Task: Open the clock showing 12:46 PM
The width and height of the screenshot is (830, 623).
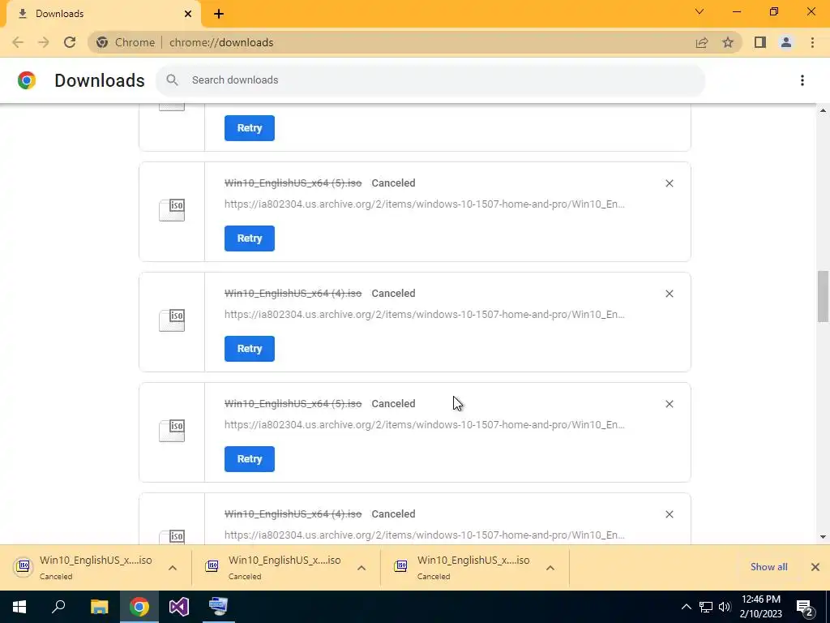Action: pyautogui.click(x=760, y=607)
